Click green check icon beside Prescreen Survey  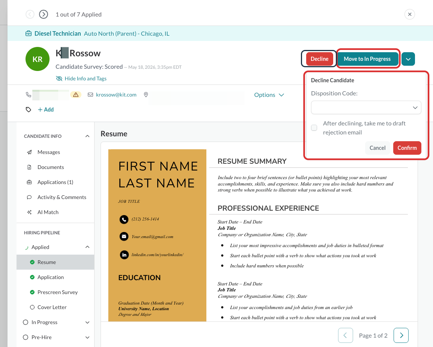32,292
